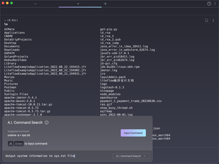Add a new tab with plus icon
219x164 pixels.
[x=105, y=3]
